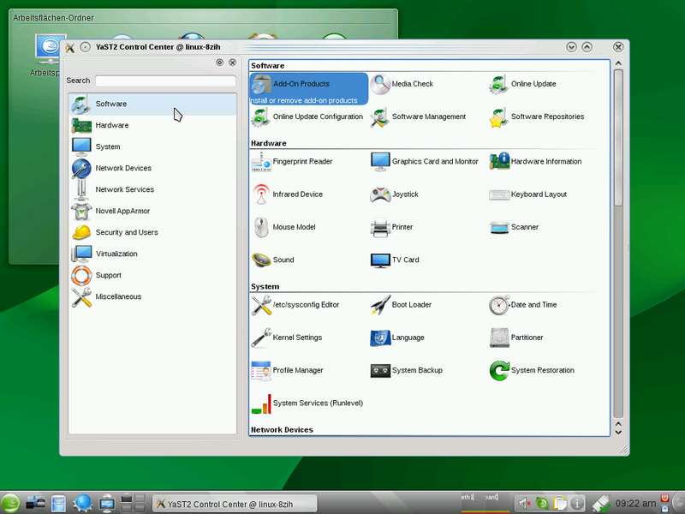
Task: Open Scanner configuration
Action: pyautogui.click(x=515, y=227)
